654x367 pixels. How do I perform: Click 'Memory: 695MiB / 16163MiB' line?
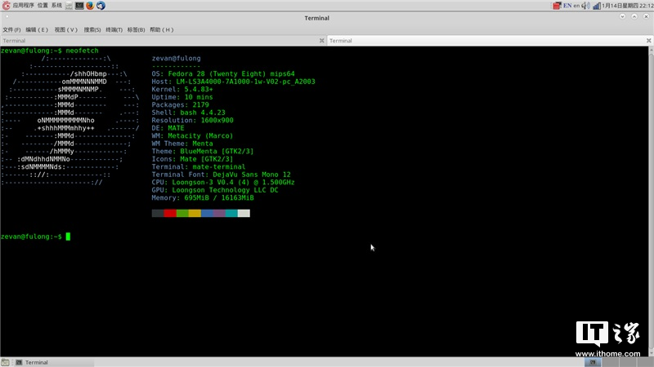coord(203,197)
